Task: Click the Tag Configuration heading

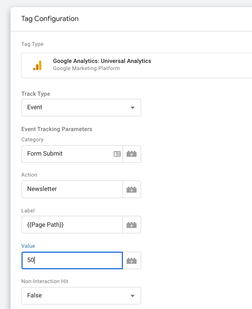Action: point(50,19)
